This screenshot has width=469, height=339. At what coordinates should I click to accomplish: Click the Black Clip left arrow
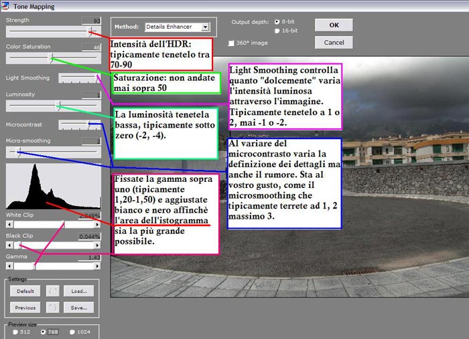[x=9, y=245]
